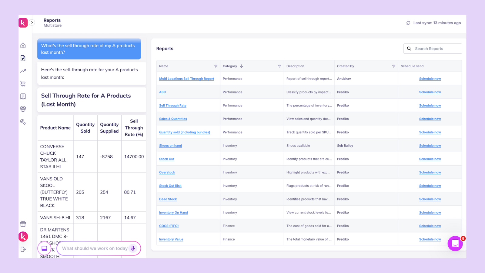Screen dimensions: 485x273
Task: Open the Dead Stock report
Action: (x=168, y=199)
